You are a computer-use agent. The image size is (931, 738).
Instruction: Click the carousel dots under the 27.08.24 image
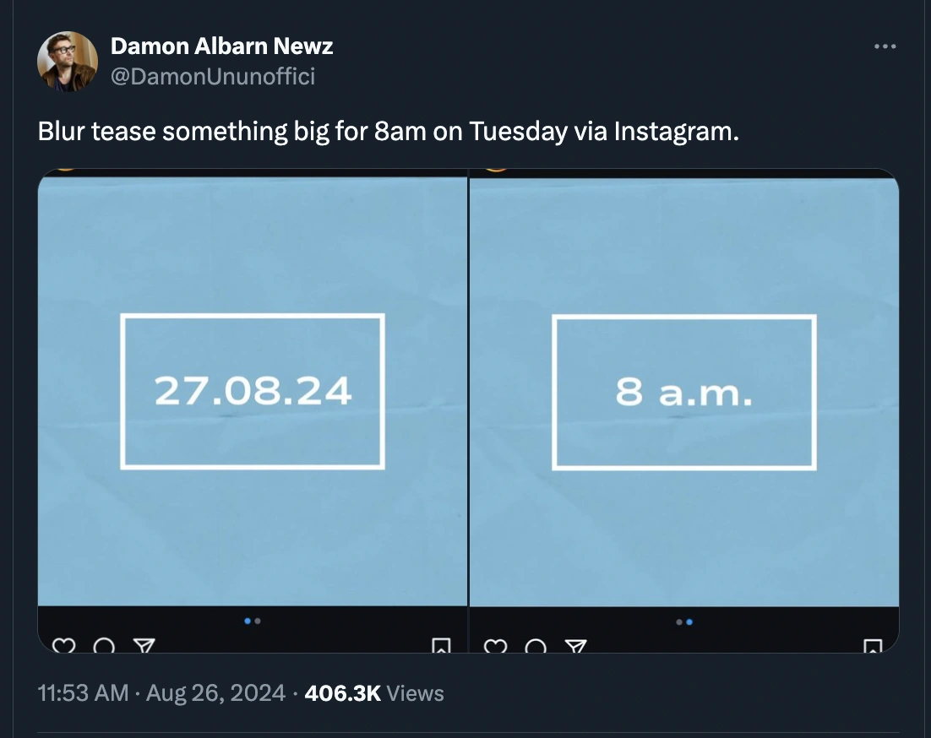point(253,621)
